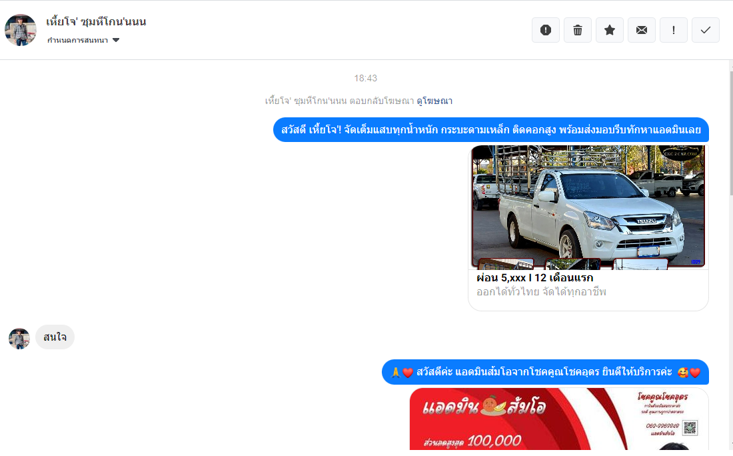Open customer profile picture in header
The height and width of the screenshot is (456, 733).
point(21,31)
